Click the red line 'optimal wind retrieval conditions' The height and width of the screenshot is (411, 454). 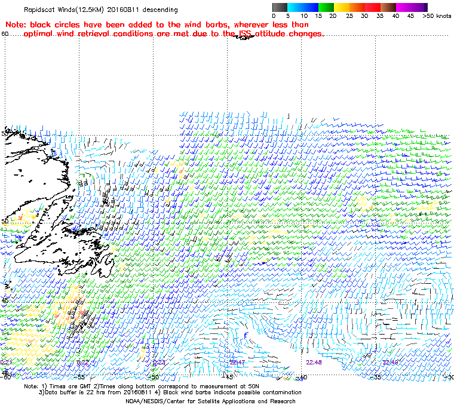click(173, 34)
